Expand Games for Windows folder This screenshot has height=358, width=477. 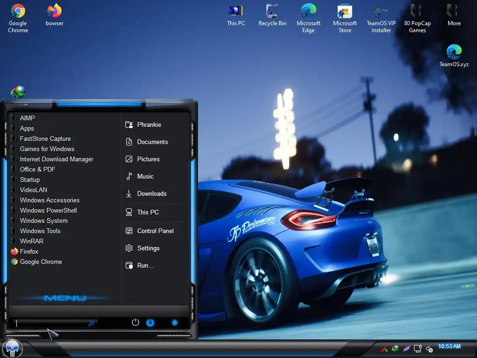point(64,149)
